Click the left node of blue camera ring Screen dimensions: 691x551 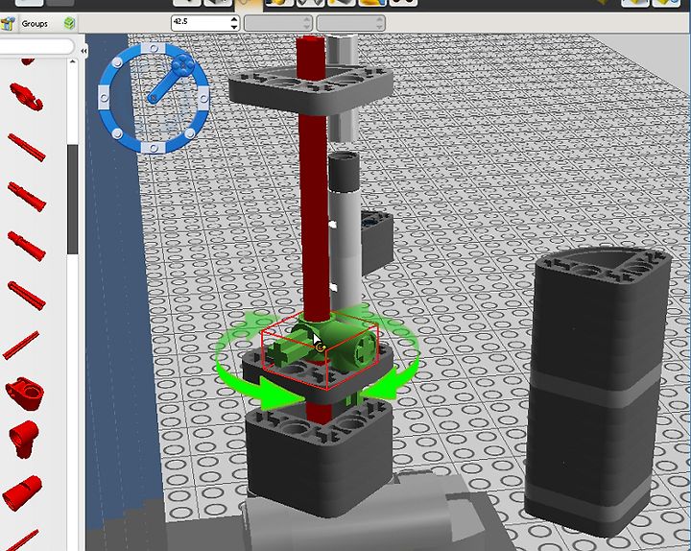[105, 97]
